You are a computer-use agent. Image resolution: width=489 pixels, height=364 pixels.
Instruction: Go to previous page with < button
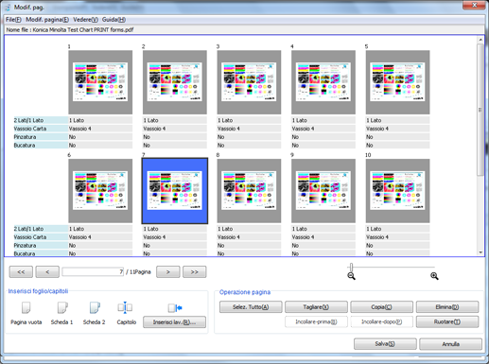(x=47, y=271)
